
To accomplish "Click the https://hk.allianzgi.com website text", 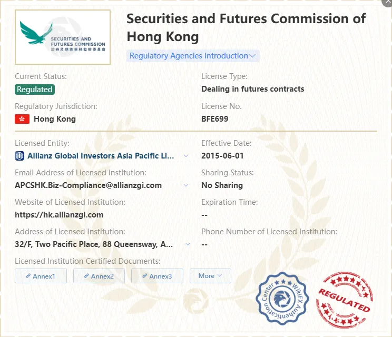I will (59, 215).
